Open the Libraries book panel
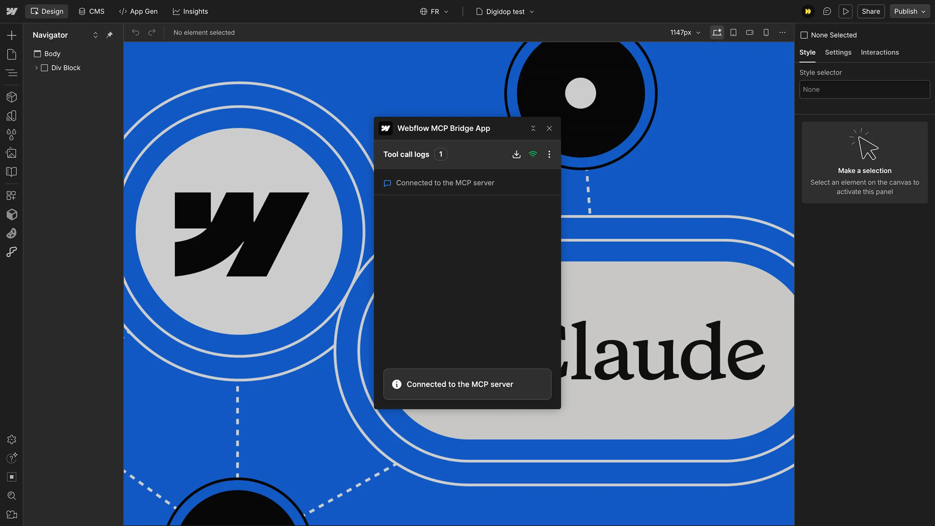The image size is (935, 526). pyautogui.click(x=12, y=172)
